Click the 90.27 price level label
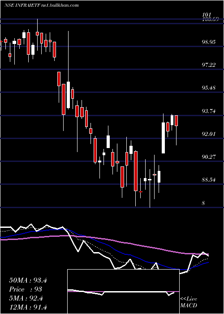 click(x=208, y=157)
